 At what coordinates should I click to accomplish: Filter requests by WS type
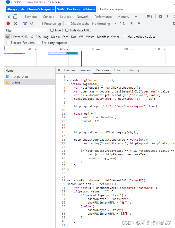(81, 37)
